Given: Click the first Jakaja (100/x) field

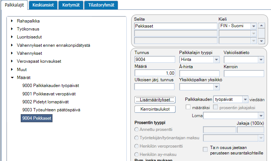Looking at the screenshot, I should [220, 130].
